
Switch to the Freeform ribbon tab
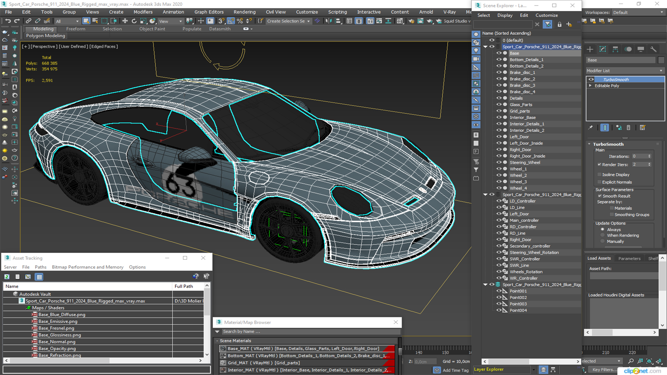click(75, 29)
